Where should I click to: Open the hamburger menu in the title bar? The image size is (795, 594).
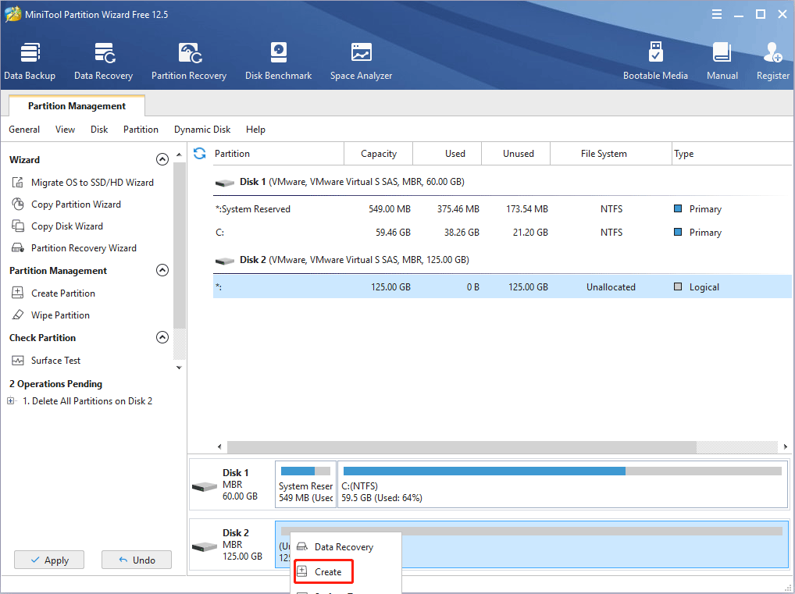pyautogui.click(x=716, y=14)
